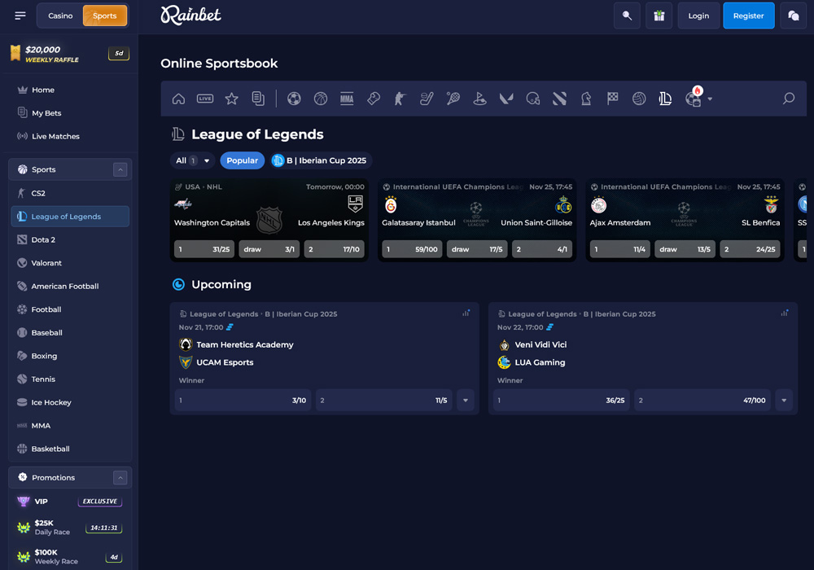Viewport: 814px width, 570px height.
Task: Click the Login button
Action: pyautogui.click(x=698, y=15)
